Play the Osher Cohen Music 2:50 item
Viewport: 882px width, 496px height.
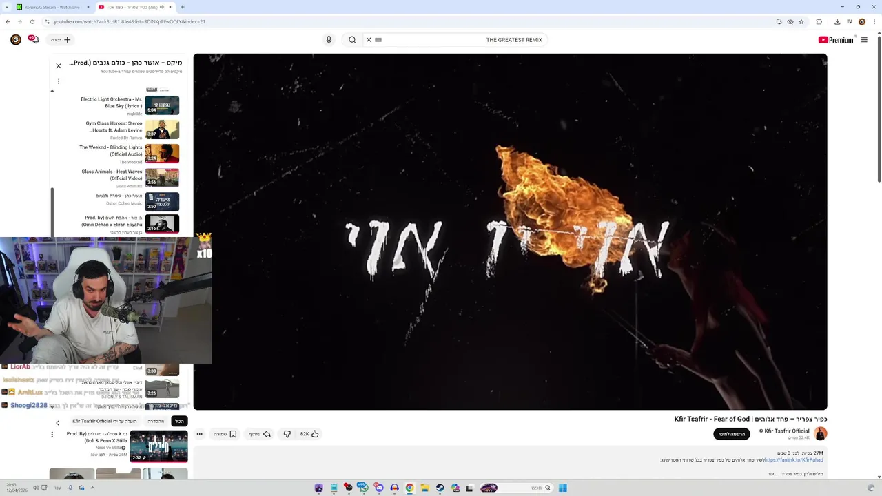pos(129,201)
